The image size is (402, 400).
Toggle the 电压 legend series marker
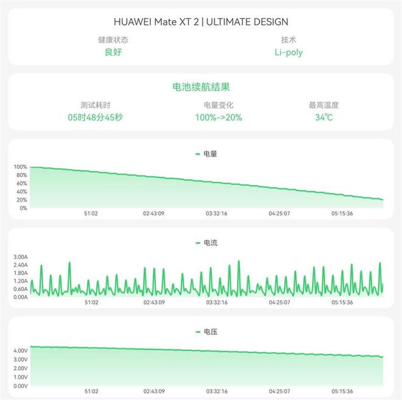click(x=198, y=332)
